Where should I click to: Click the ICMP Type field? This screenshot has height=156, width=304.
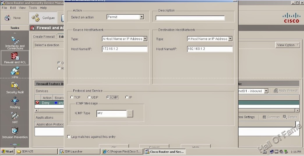click(x=112, y=114)
